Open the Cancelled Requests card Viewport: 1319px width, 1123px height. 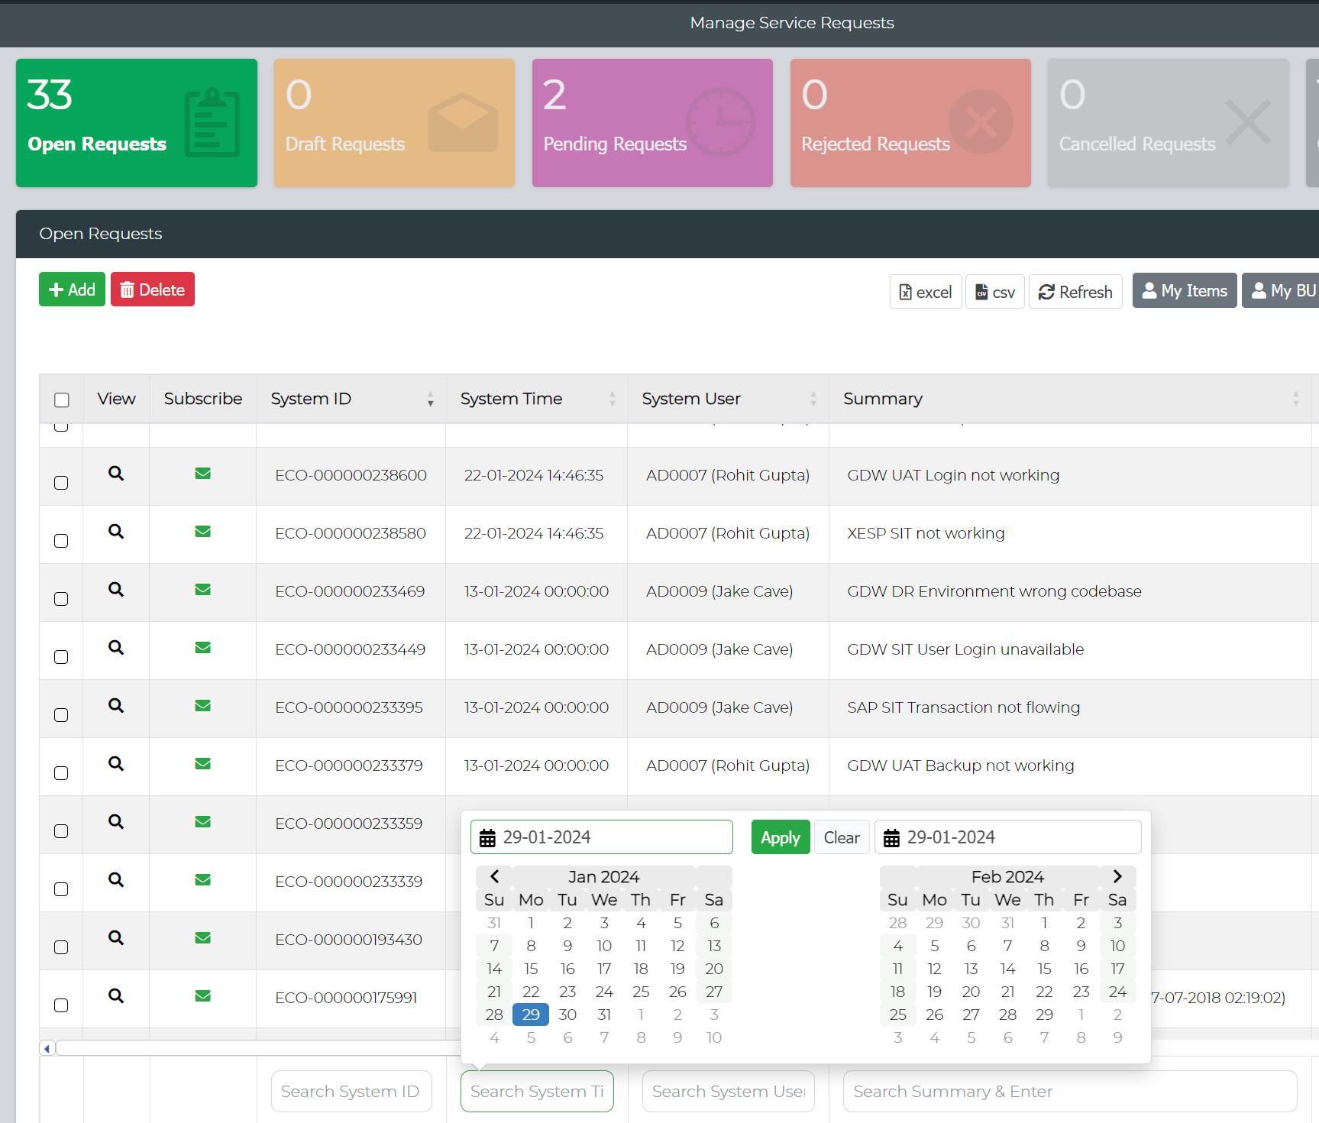tap(1169, 123)
